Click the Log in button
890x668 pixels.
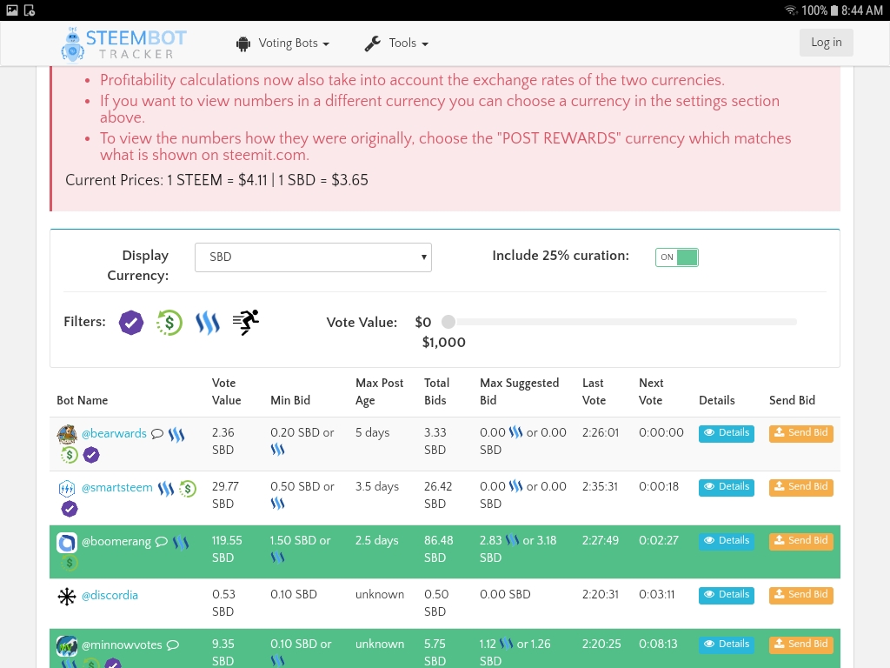[826, 42]
